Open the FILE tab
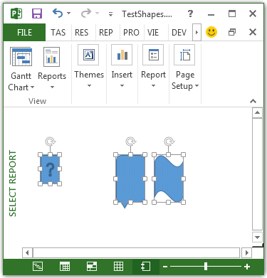267x278 pixels. tap(24, 32)
